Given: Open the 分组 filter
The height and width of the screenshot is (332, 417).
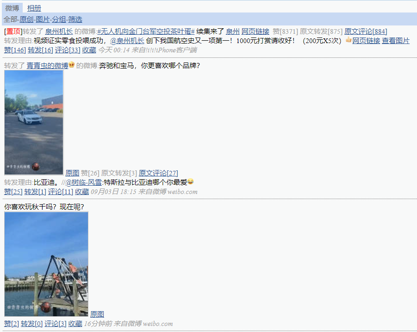Looking at the screenshot, I should point(59,19).
